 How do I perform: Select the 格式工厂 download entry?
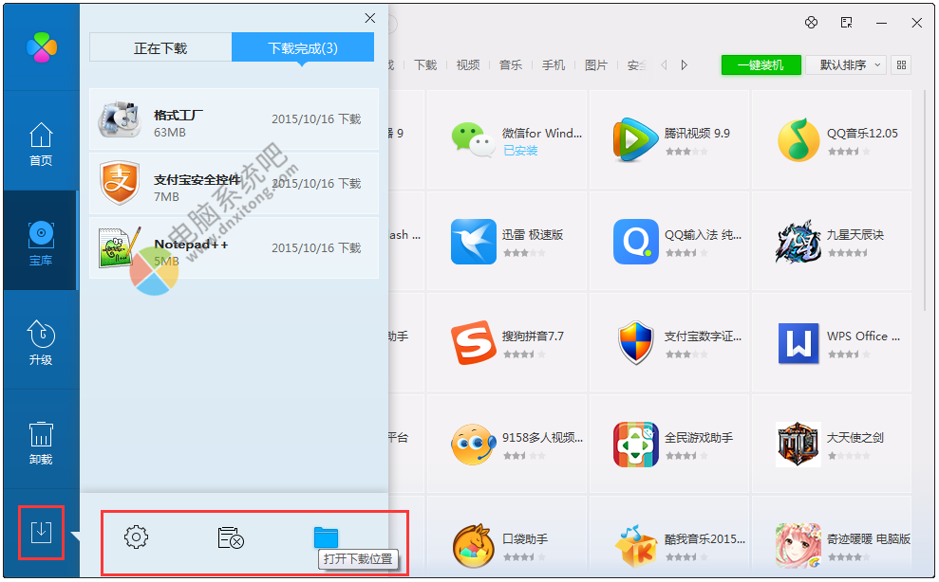coord(234,119)
